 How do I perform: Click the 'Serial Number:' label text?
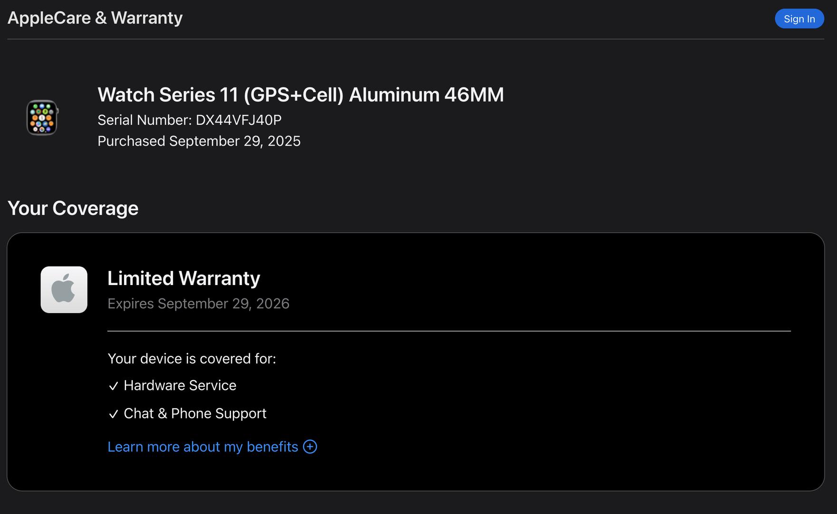(x=145, y=120)
